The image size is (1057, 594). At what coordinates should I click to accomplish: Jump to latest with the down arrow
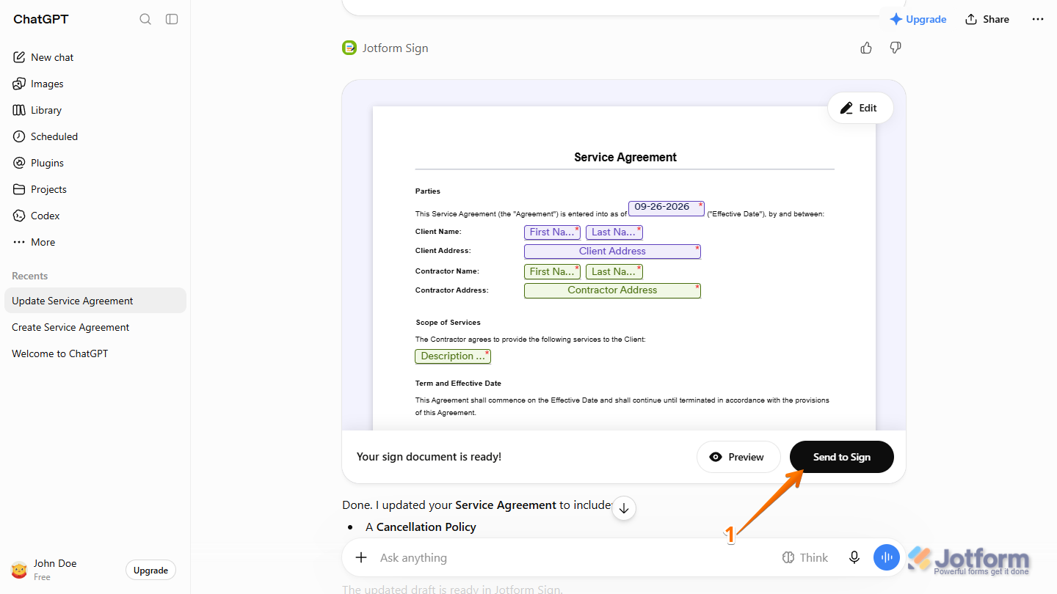point(623,507)
